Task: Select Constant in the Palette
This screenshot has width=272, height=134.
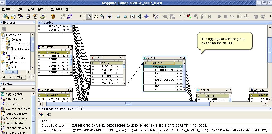Action: (x=13, y=104)
